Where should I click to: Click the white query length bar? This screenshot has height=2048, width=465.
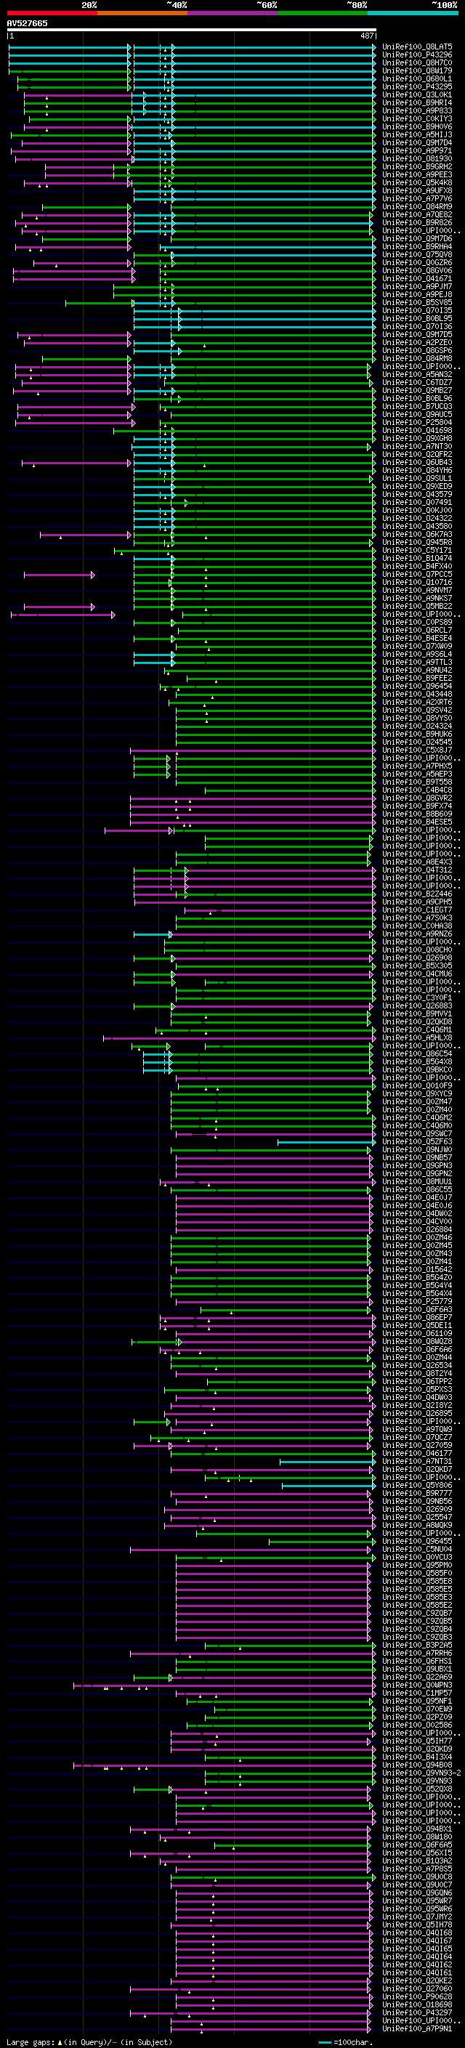(192, 29)
